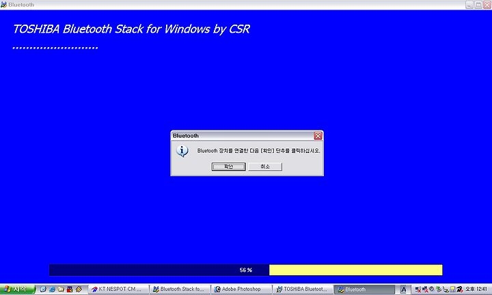Screen dimensions: 492x295
Task: Launch Internet Explorer from quick launch
Action: (x=52, y=289)
